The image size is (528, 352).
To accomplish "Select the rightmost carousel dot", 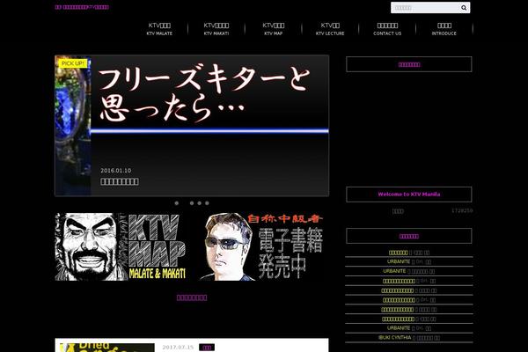I will pos(207,203).
